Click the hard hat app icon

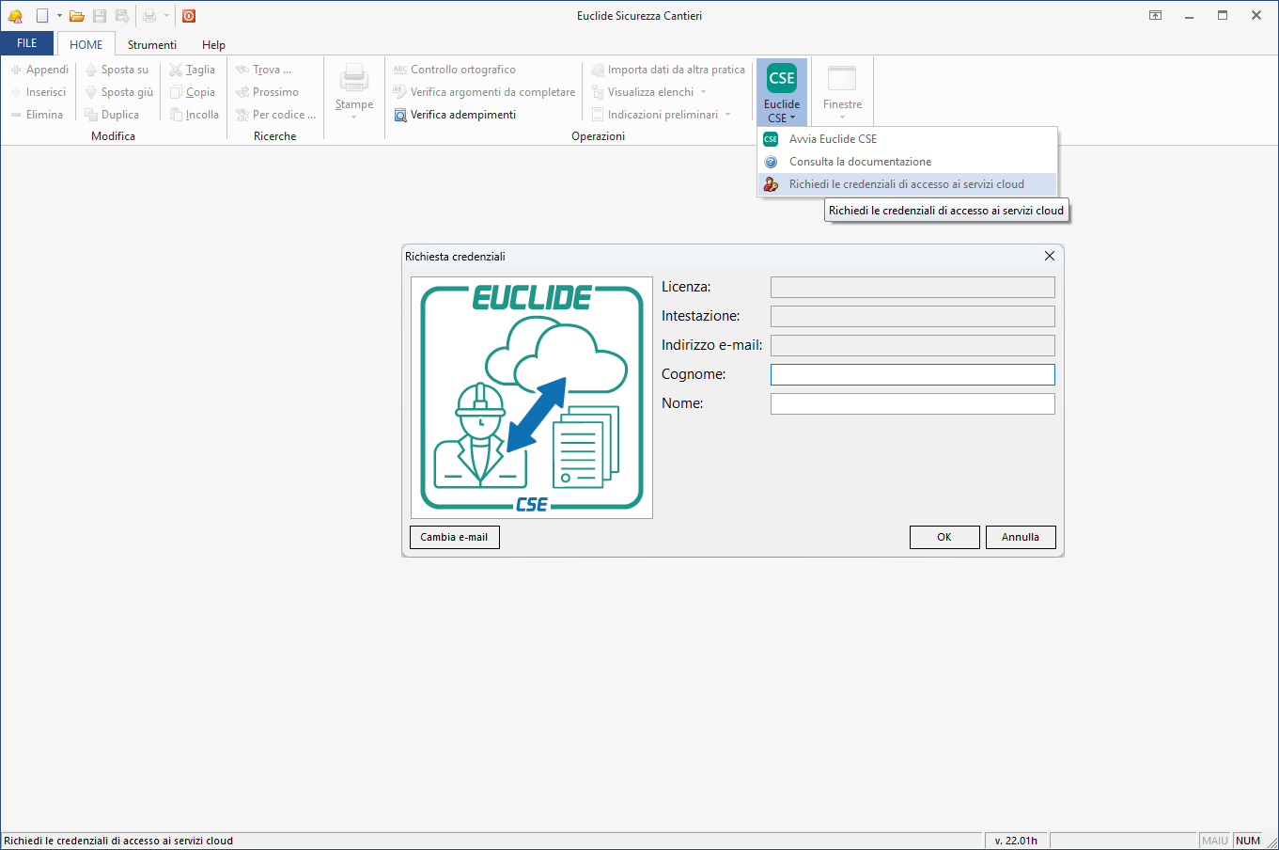pyautogui.click(x=15, y=16)
